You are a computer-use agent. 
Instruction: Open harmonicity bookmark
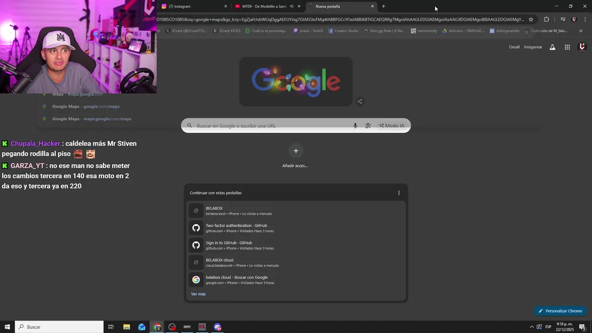coord(424,31)
